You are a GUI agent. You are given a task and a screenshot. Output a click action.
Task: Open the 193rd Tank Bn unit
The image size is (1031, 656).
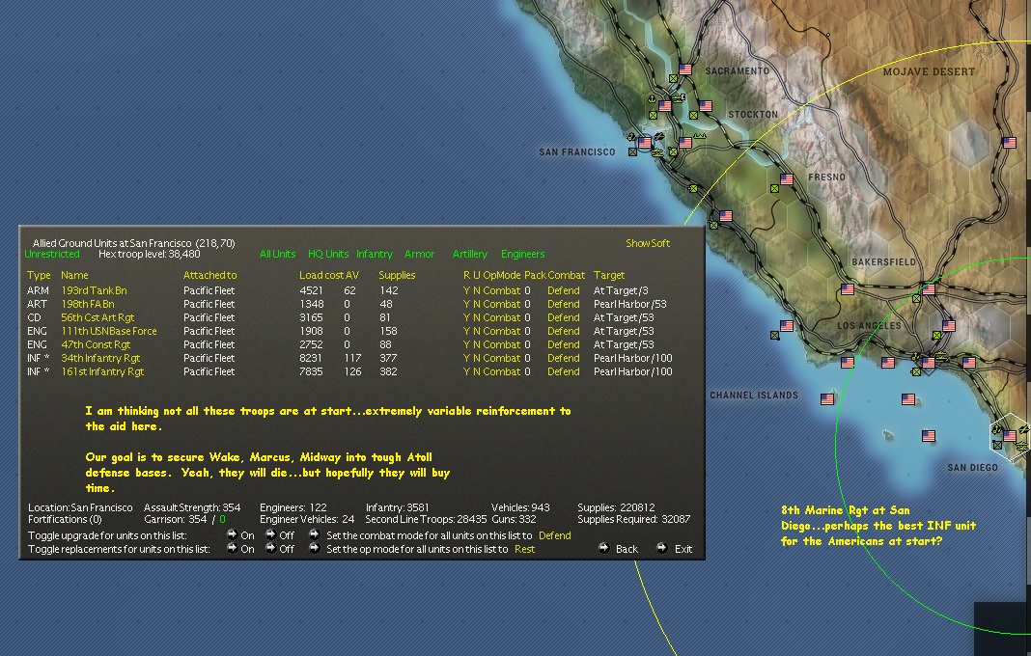coord(94,290)
